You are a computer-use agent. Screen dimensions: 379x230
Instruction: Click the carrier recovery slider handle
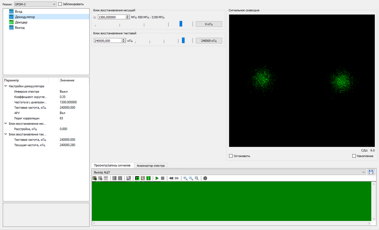tap(181, 24)
